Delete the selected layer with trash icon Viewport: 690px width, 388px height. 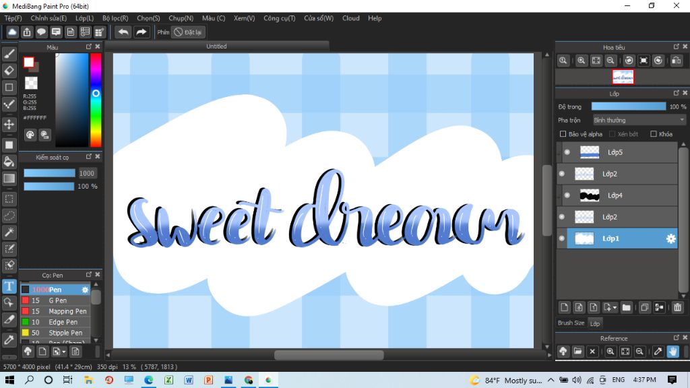678,307
